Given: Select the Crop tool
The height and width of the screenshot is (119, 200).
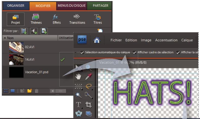Looking at the screenshot, I should pyautogui.click(x=89, y=105).
